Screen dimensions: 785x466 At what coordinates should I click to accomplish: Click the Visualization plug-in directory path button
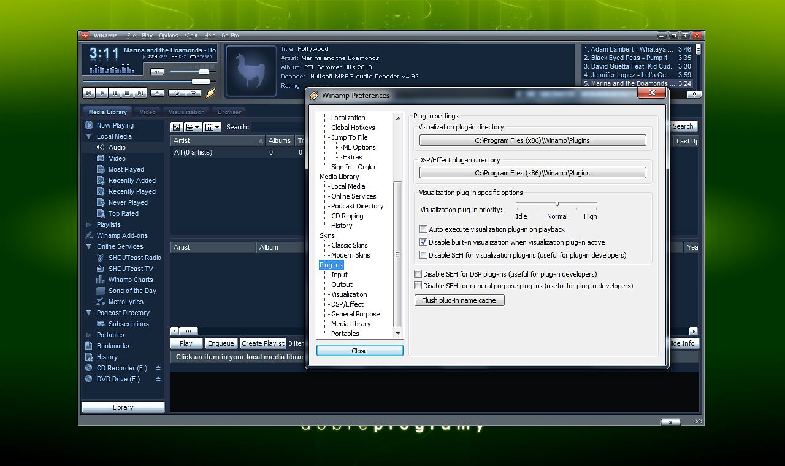point(532,140)
